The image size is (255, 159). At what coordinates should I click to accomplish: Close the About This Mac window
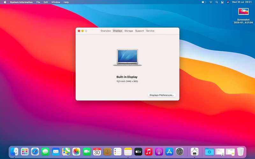click(79, 31)
